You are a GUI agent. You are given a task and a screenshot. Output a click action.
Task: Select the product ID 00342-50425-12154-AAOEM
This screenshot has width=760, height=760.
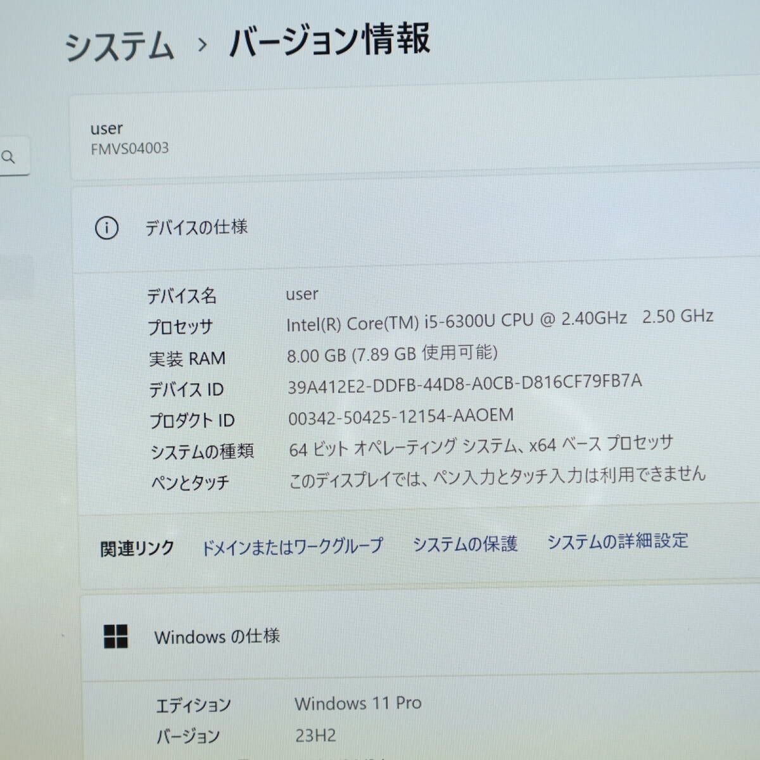click(401, 417)
